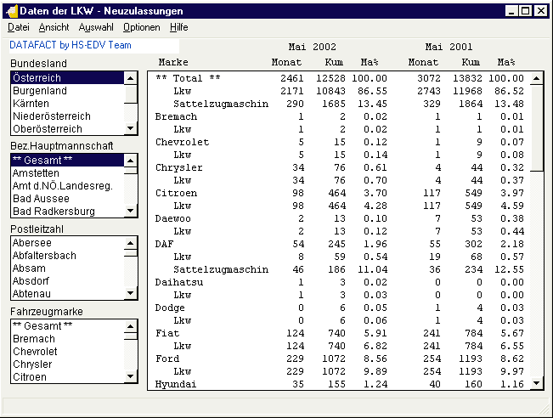This screenshot has width=553, height=418.
Task: Open the Datei menu
Action: (x=18, y=27)
